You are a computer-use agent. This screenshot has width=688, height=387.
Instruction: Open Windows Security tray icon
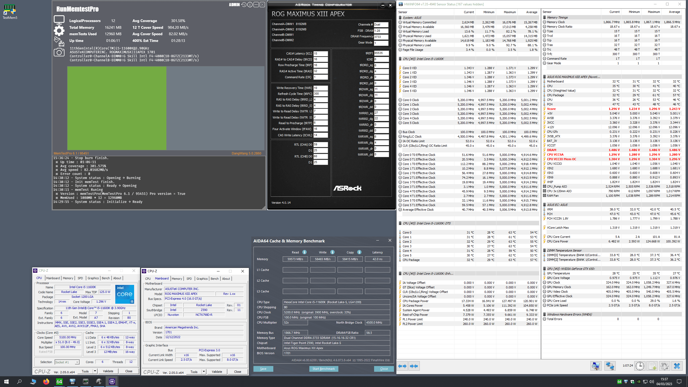(x=632, y=381)
